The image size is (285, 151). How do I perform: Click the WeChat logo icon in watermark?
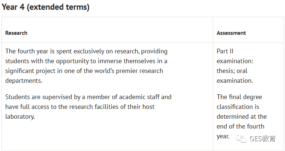coord(241,139)
